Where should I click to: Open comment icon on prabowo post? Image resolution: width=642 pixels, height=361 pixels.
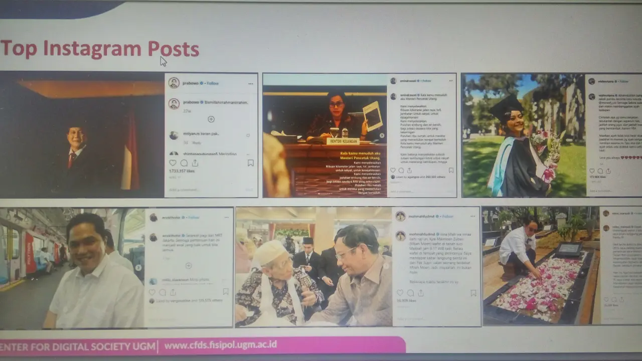(184, 163)
